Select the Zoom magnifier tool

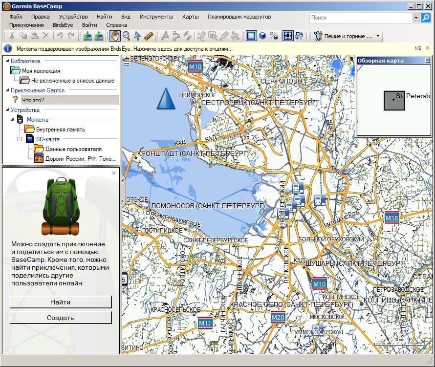point(126,36)
